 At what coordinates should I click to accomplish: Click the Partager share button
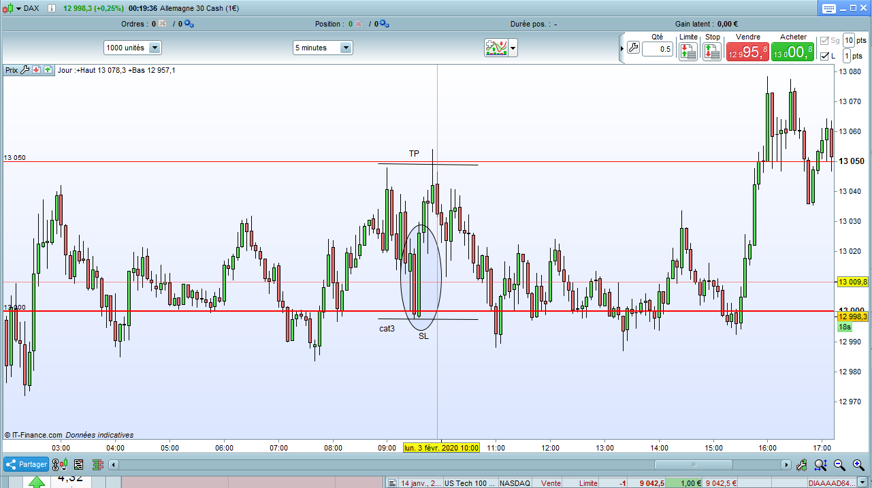pos(27,465)
